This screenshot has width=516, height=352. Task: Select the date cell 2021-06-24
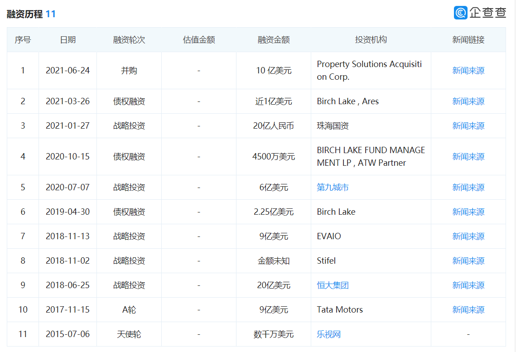click(68, 70)
